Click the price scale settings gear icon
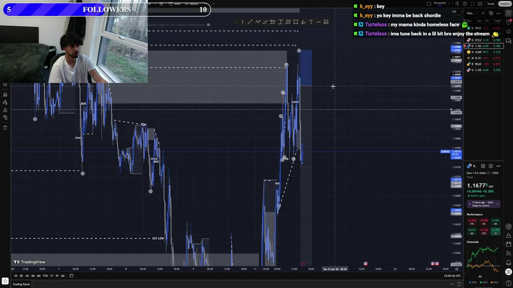513x288 pixels. click(456, 269)
